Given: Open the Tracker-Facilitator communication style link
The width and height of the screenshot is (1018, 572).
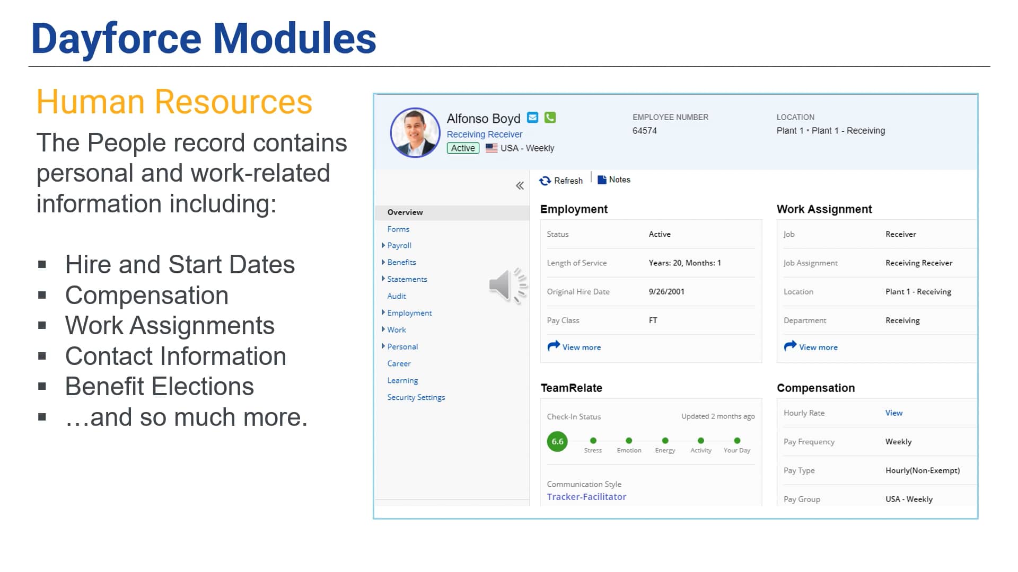Looking at the screenshot, I should pos(586,497).
